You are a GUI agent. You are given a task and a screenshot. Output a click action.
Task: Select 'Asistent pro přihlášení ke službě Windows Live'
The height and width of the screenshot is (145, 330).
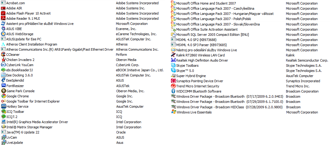tap(40, 24)
